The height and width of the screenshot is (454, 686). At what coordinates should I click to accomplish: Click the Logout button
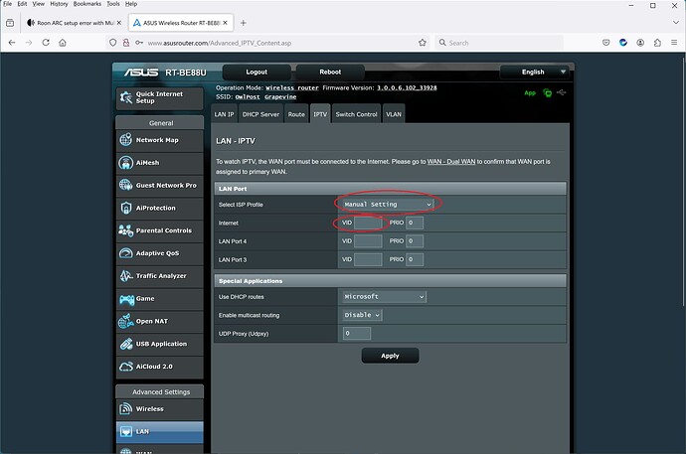257,73
